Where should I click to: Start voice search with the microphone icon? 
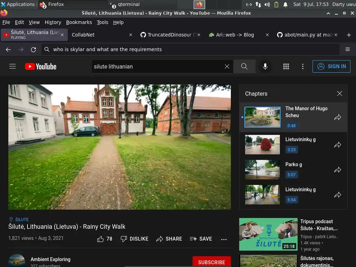coord(265,66)
